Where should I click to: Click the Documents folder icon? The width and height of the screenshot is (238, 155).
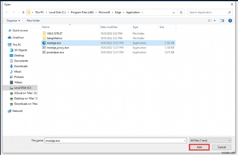tap(11, 61)
